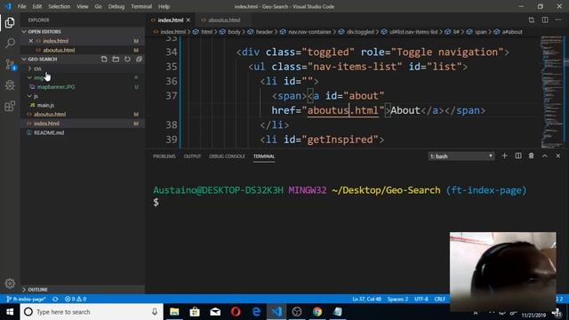The image size is (569, 320).
Task: Open the Help menu
Action: [164, 6]
